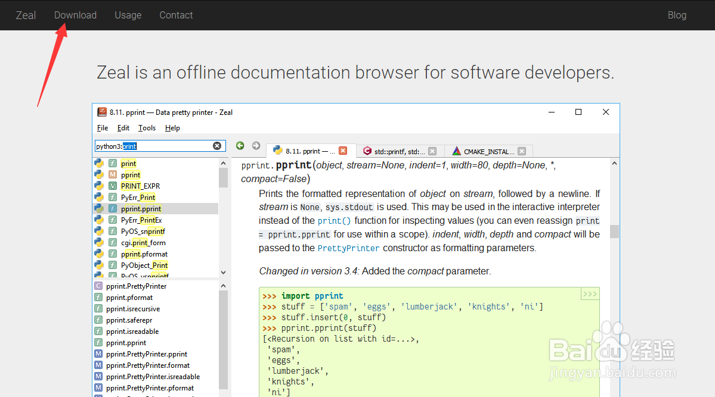Open the Edit menu in Zeal
The width and height of the screenshot is (715, 397).
[123, 128]
